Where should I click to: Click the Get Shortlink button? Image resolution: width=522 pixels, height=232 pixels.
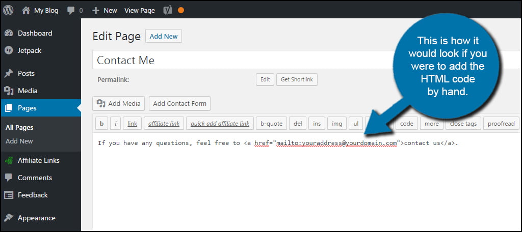pyautogui.click(x=297, y=80)
